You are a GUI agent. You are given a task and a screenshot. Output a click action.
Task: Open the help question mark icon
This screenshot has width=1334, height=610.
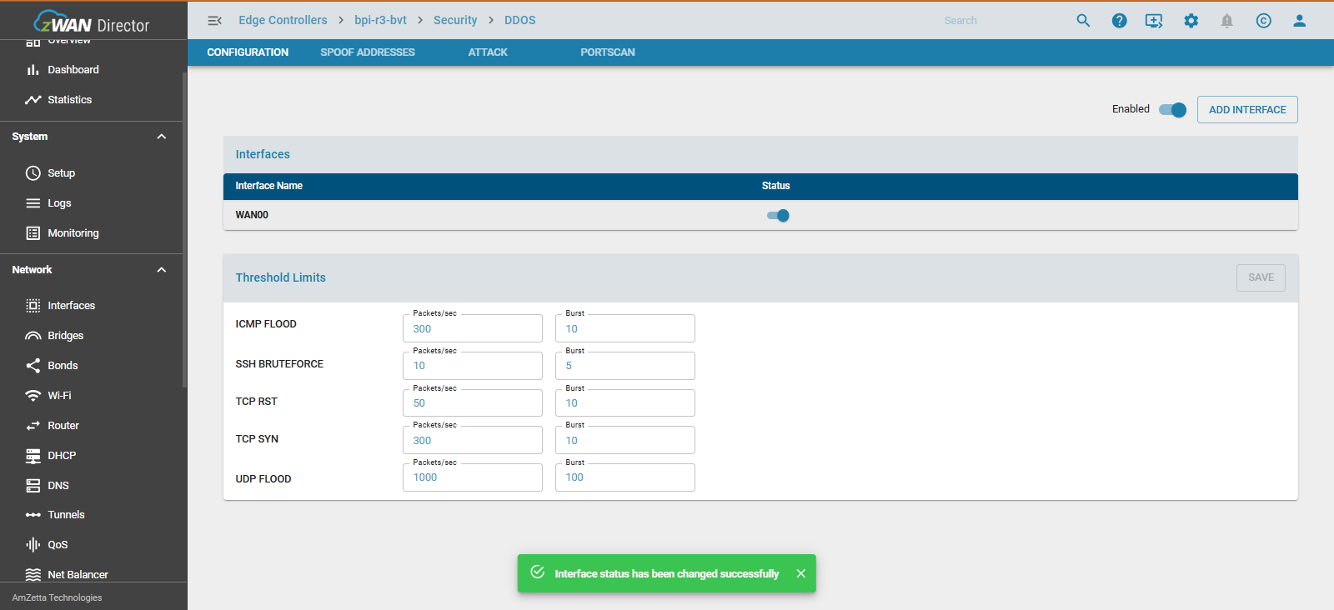tap(1119, 21)
